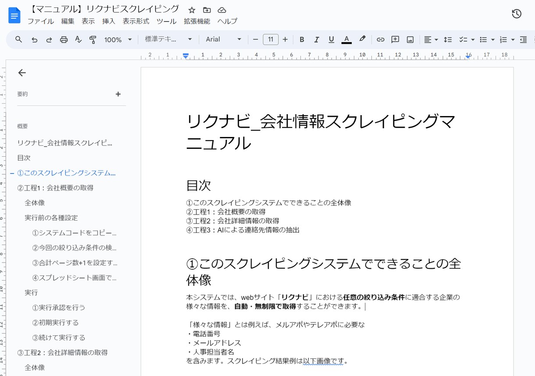Insert a numbered list
The height and width of the screenshot is (376, 535).
tap(503, 39)
